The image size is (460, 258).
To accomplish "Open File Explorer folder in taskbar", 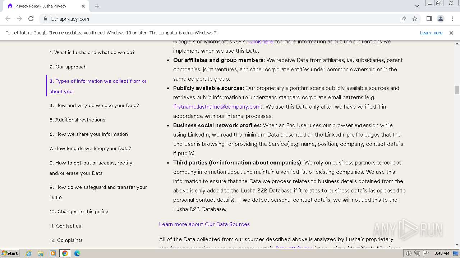I will tap(41, 253).
